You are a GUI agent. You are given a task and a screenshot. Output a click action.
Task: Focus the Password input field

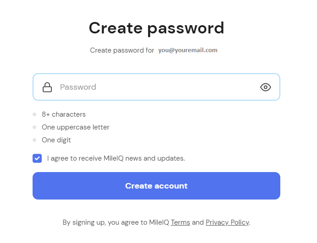pos(156,87)
